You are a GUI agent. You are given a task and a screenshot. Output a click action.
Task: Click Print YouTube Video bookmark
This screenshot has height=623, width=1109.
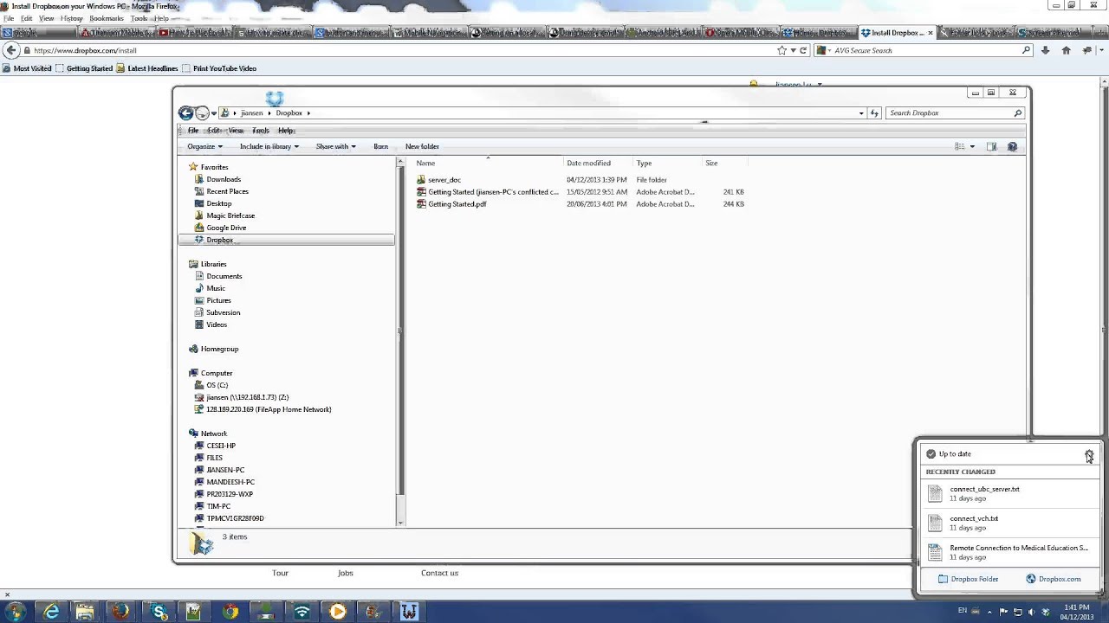pos(219,68)
